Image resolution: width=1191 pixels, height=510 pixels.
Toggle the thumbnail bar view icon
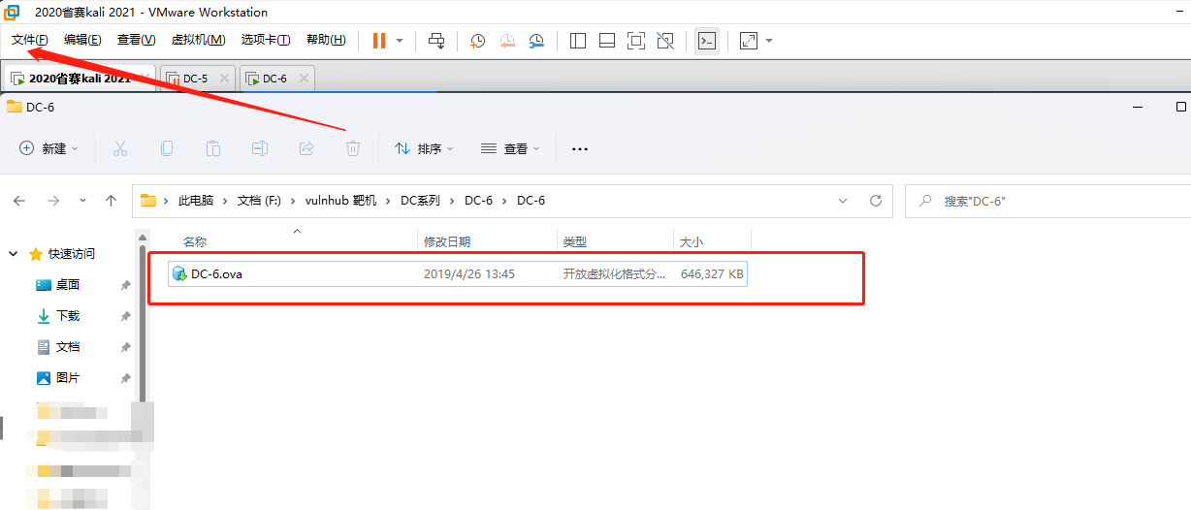[607, 41]
